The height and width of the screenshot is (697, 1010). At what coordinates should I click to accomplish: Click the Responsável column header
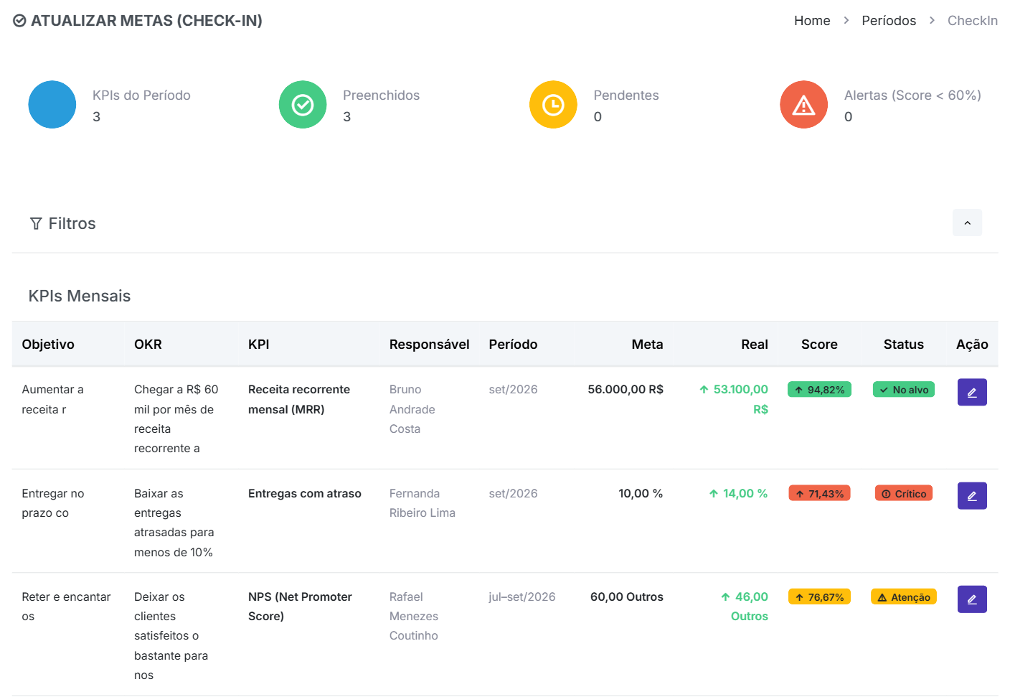(429, 345)
